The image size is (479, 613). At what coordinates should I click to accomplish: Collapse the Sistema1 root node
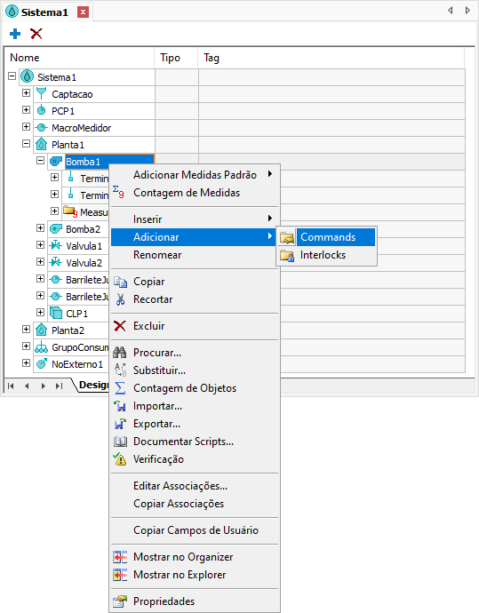pyautogui.click(x=12, y=76)
